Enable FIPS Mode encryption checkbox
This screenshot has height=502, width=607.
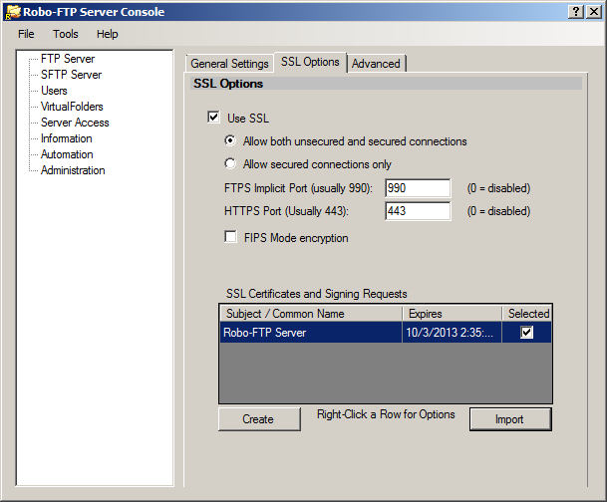point(230,237)
